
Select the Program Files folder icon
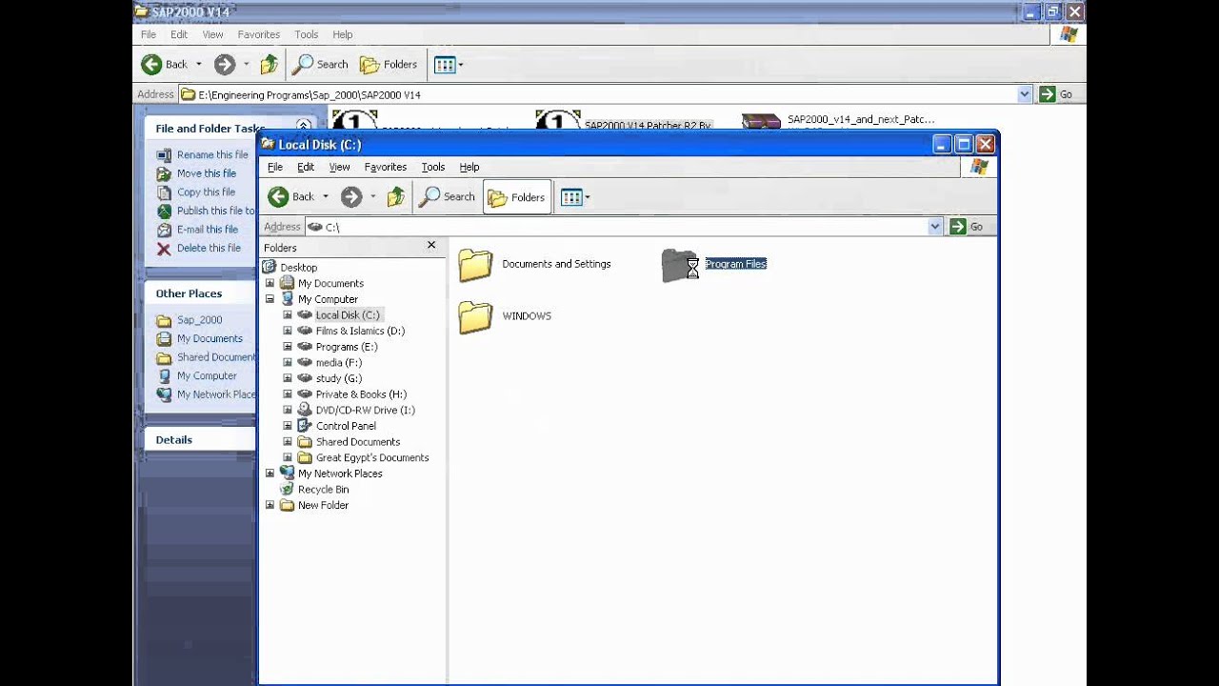[680, 265]
